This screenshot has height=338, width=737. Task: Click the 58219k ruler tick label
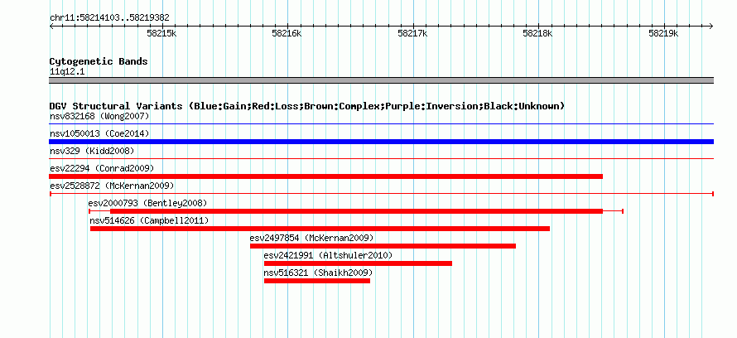pos(663,33)
